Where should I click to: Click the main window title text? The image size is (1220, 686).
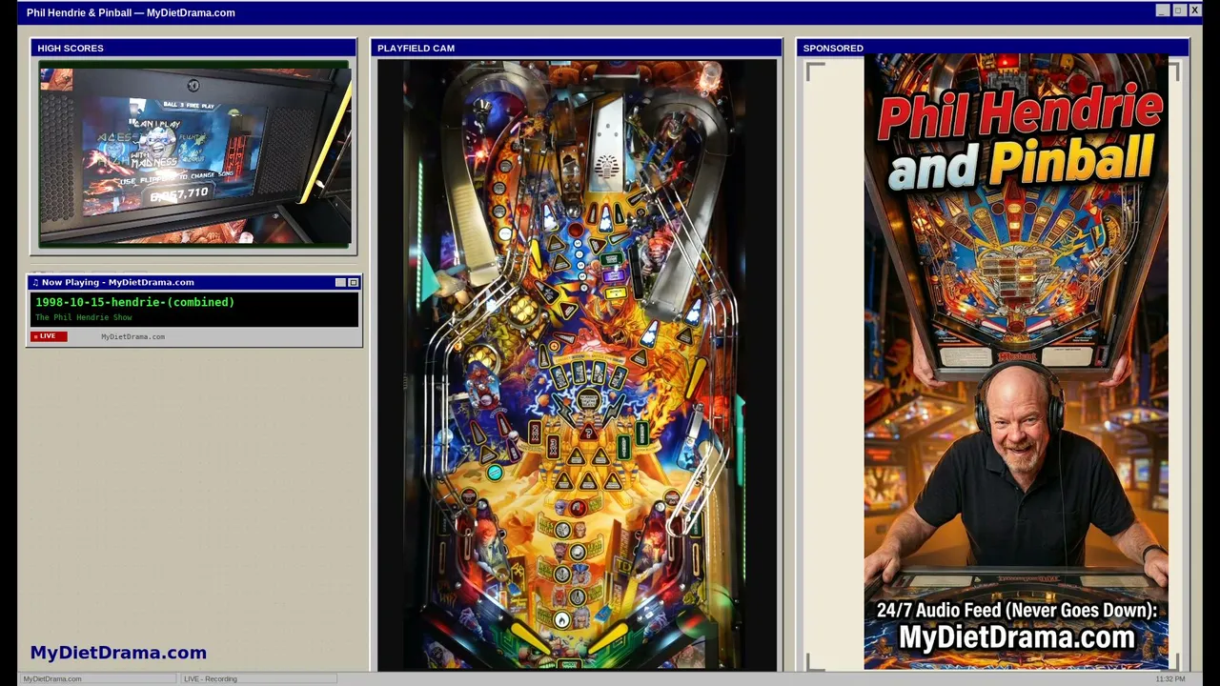131,12
